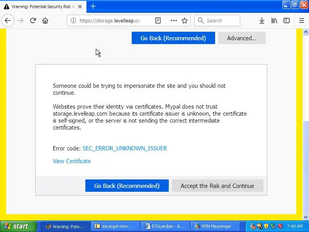
Task: Click the 'Someone could be trying to impersonate' text
Action: pos(139,89)
